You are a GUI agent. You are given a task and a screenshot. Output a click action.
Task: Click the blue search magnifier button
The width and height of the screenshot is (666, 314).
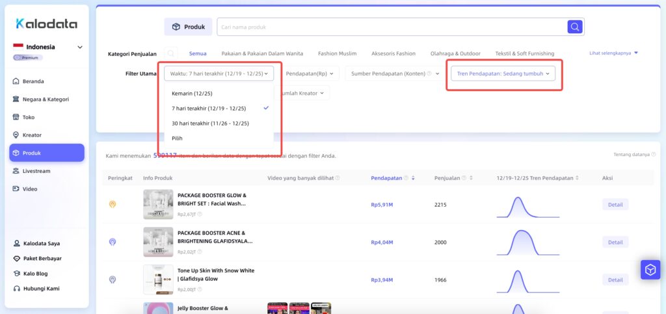(x=575, y=27)
